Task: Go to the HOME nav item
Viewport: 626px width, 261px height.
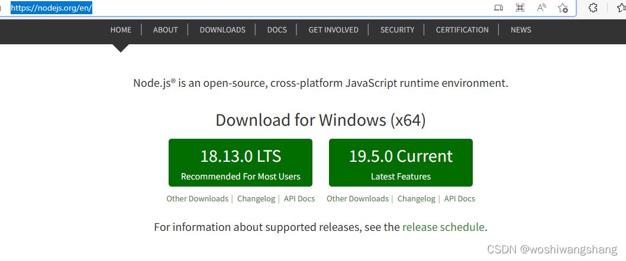Action: (121, 30)
